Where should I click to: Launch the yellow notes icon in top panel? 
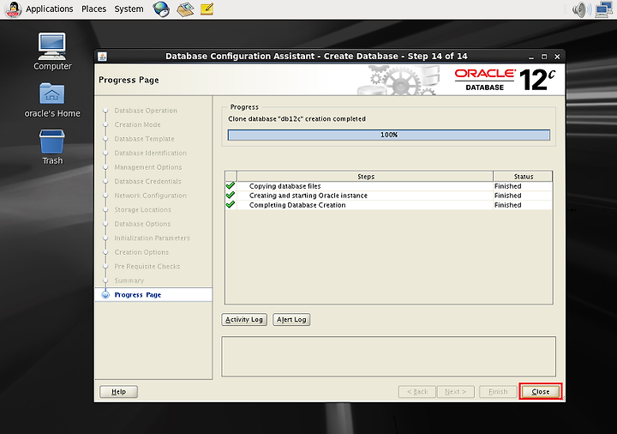pos(207,9)
